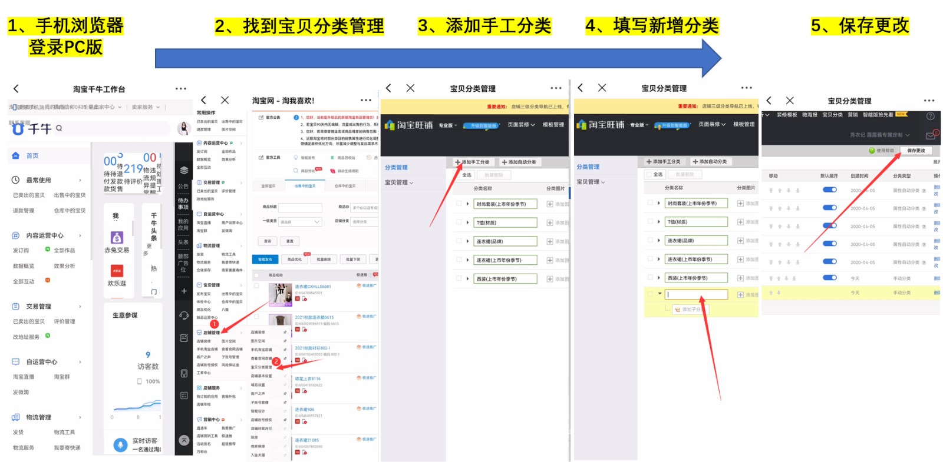Tick checkbox for 连衣裙(品牌) row in step 4

point(650,240)
